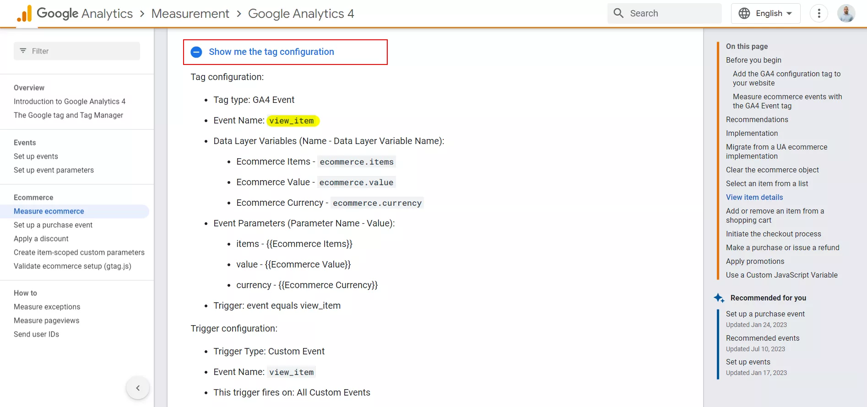Jump to Use a Custom JavaScript Variable

(781, 275)
